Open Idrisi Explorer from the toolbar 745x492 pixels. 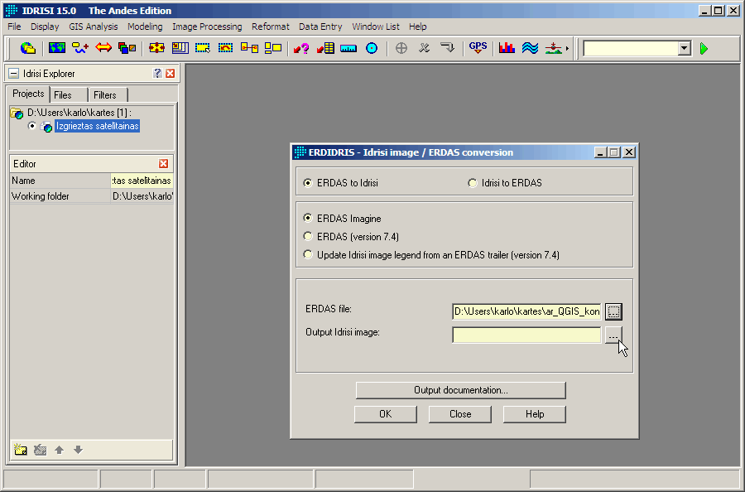[x=28, y=48]
